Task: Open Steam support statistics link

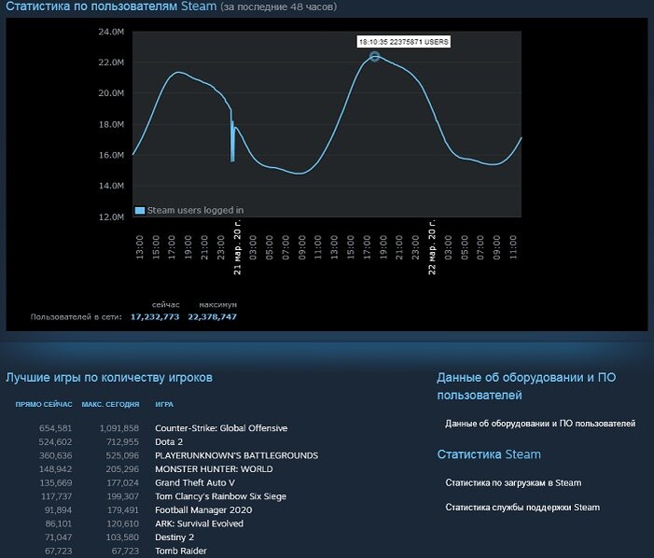Action: (522, 508)
